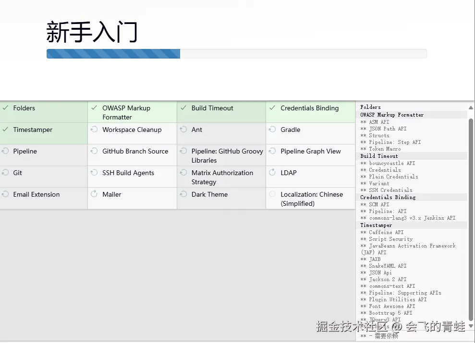Select the GitHub Branch Source plugin cell
Viewport: 475px width, 343px height.
[132, 155]
